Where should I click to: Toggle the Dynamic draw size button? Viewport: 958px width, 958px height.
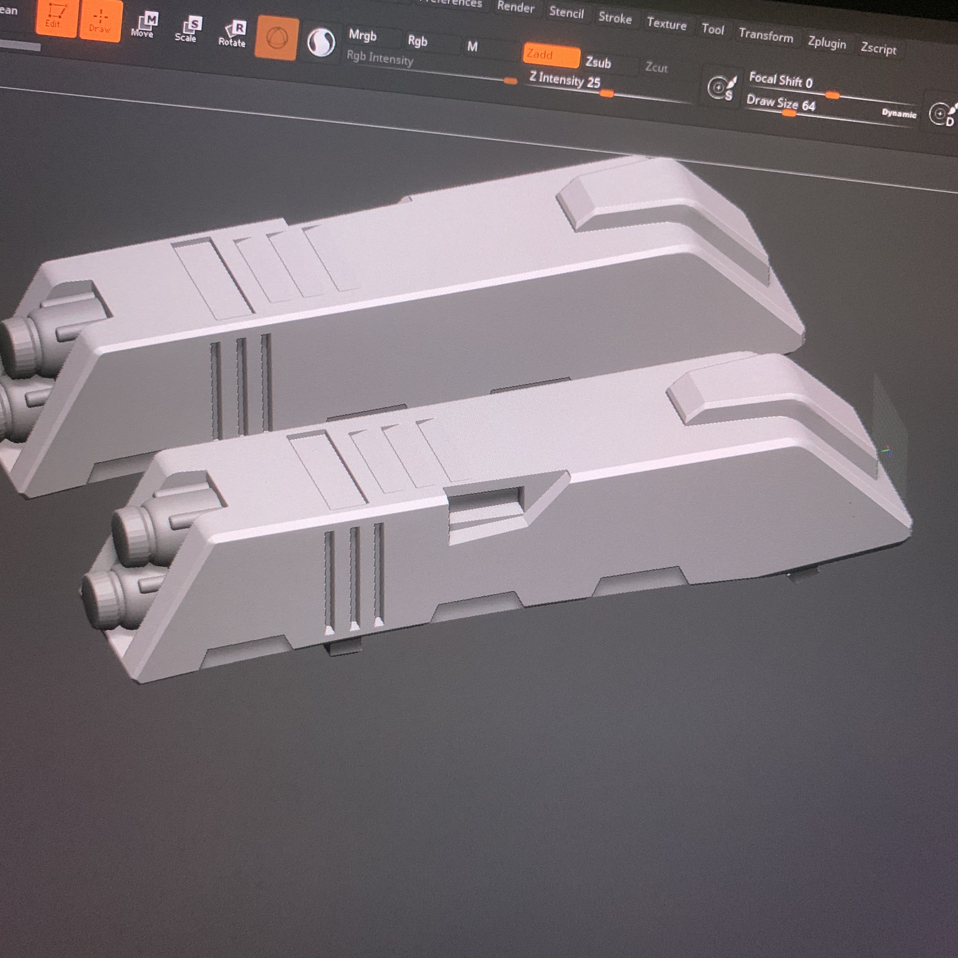pos(899,113)
